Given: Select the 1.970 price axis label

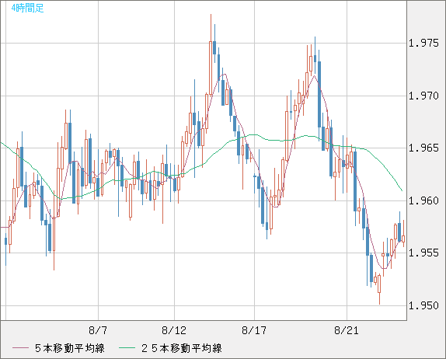Looking at the screenshot, I should (x=423, y=96).
